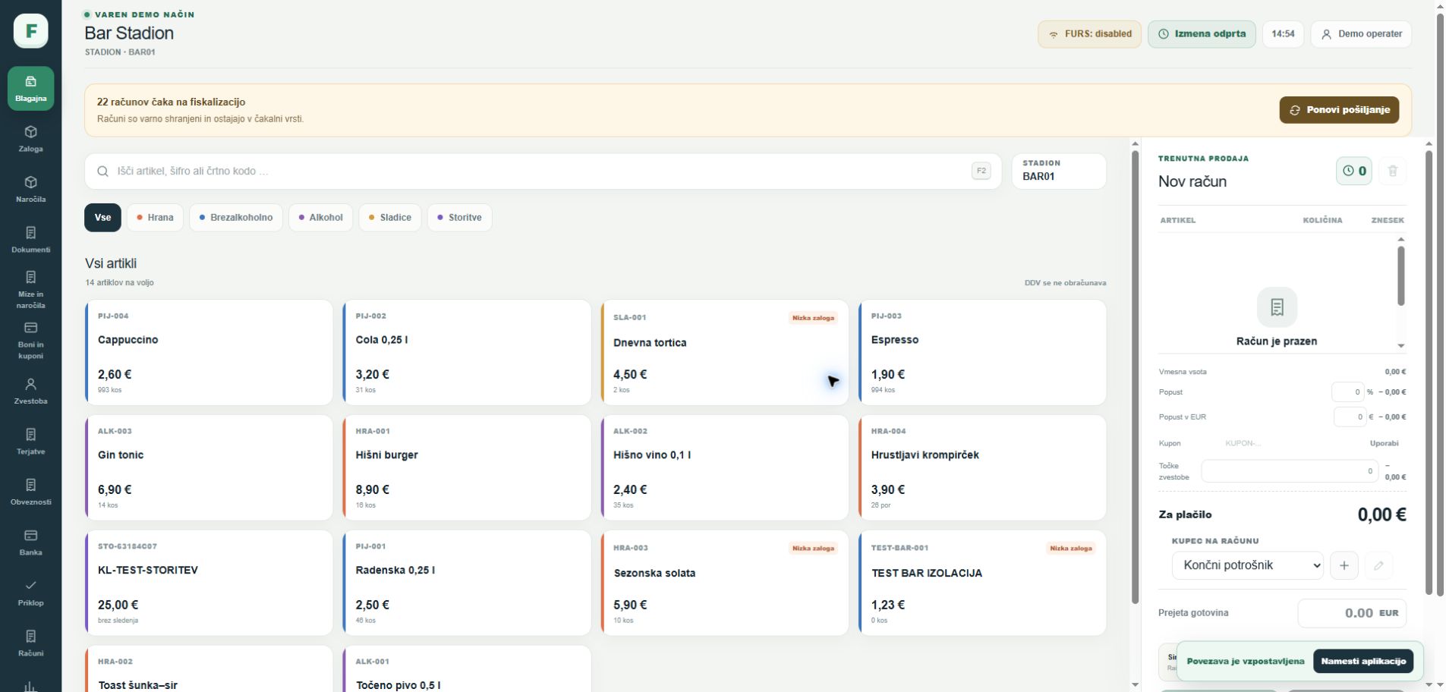Select the KL-TEST-STORITEV item card

209,583
